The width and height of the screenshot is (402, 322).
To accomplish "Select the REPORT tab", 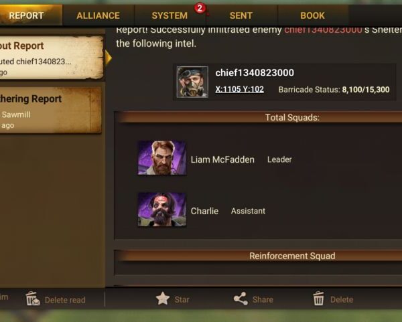I will (26, 15).
